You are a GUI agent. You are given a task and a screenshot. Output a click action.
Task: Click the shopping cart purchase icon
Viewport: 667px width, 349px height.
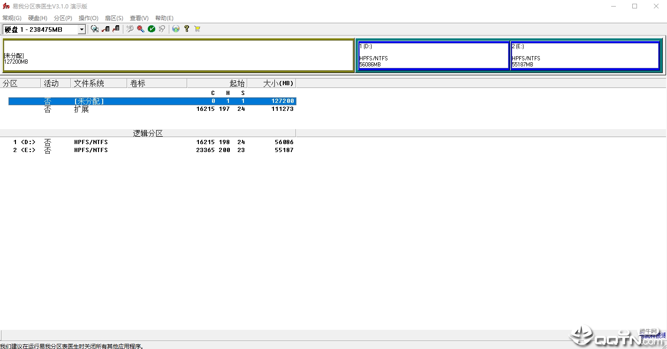[197, 29]
